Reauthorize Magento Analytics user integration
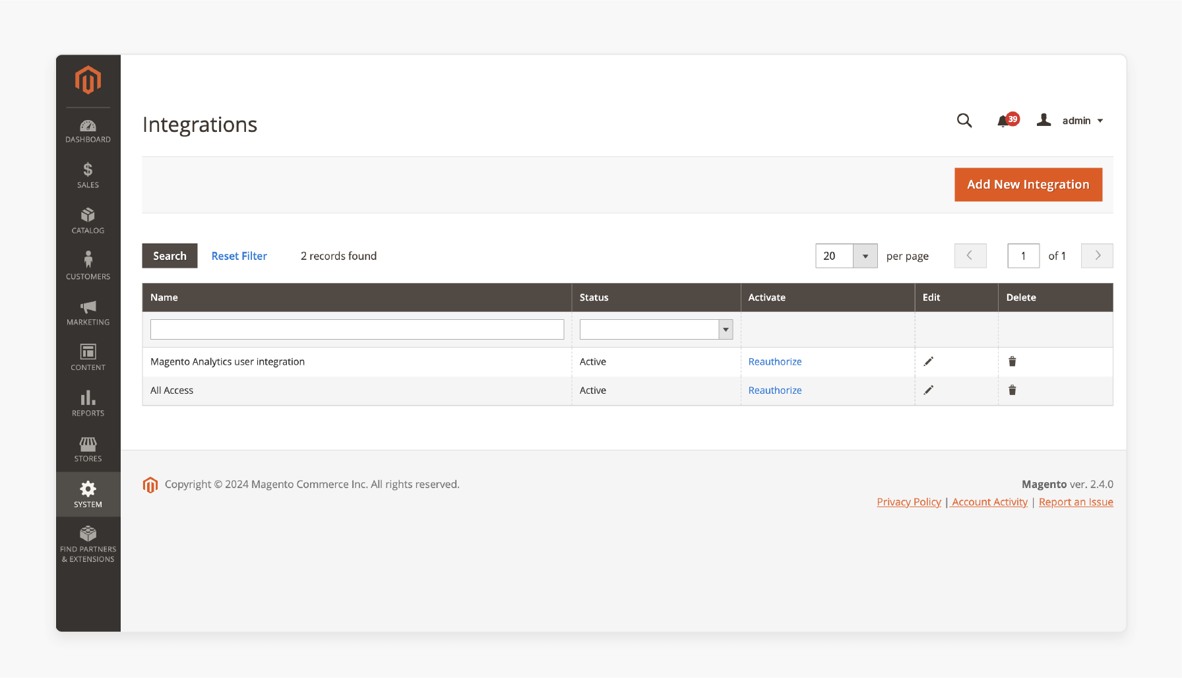This screenshot has height=678, width=1182. pyautogui.click(x=775, y=361)
